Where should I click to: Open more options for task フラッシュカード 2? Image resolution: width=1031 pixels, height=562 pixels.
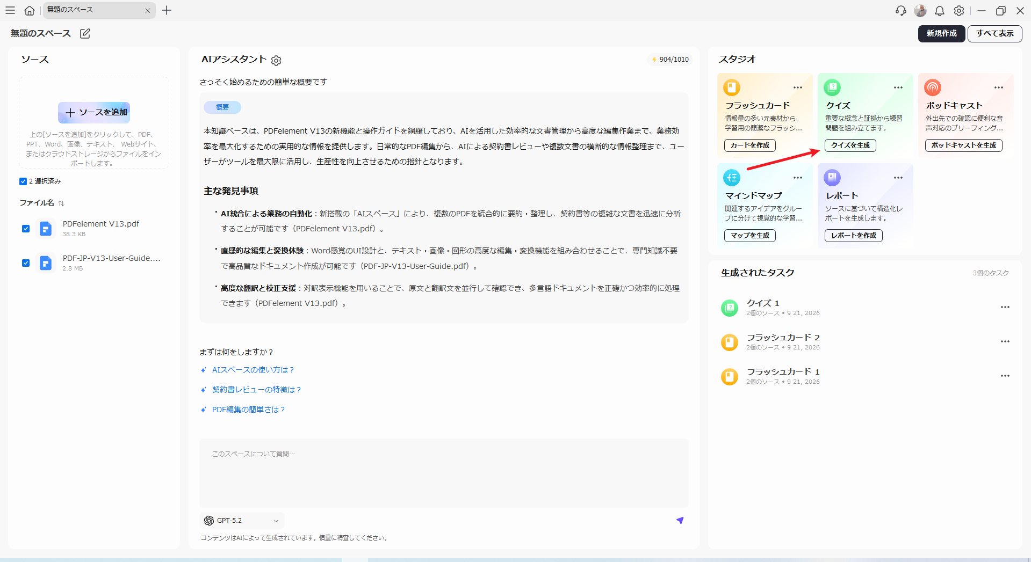1005,341
